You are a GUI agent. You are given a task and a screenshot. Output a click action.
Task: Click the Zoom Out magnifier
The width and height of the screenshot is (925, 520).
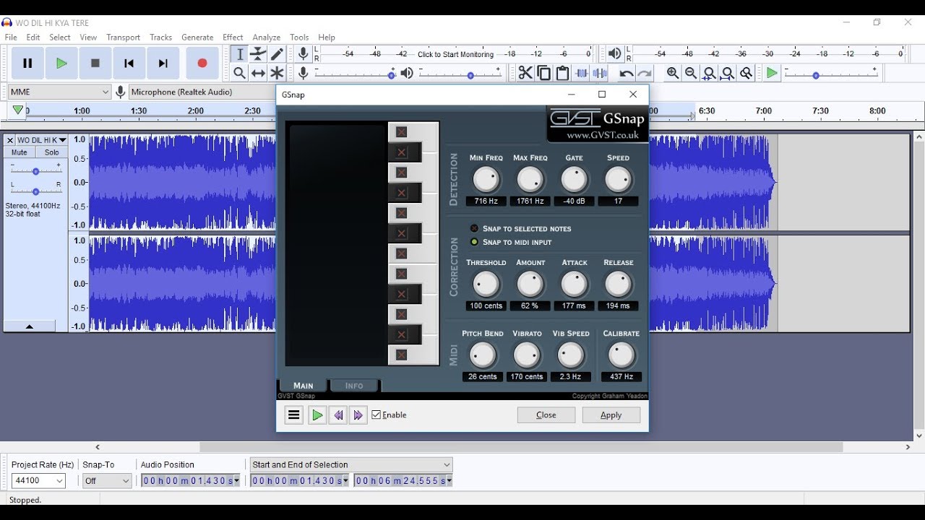[x=691, y=73]
